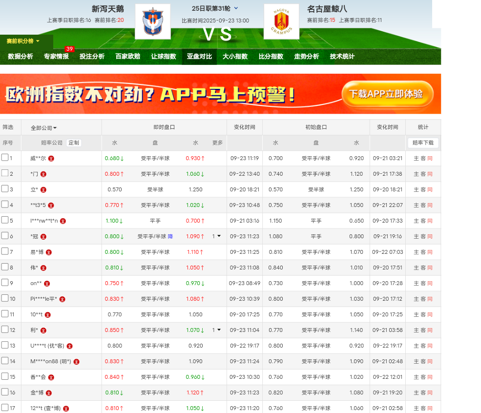
Task: Expand the 赛前积分榜 standings dropdown
Action: coord(23,41)
